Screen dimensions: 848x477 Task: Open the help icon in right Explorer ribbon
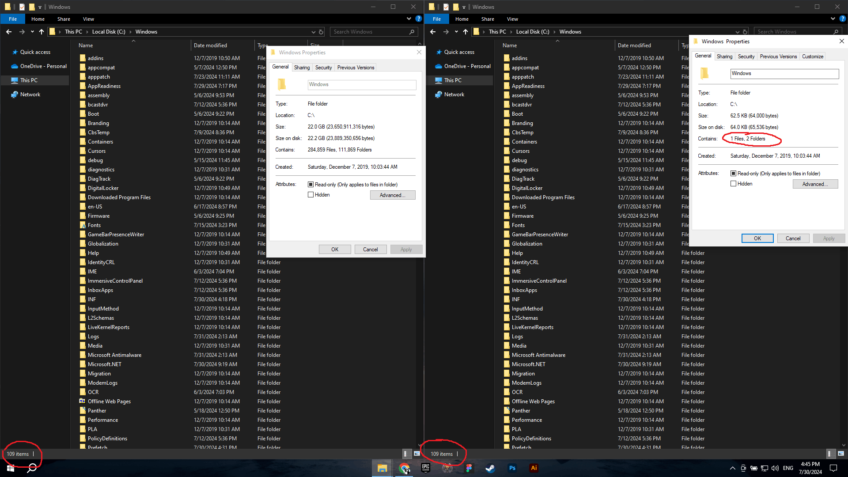coord(842,19)
